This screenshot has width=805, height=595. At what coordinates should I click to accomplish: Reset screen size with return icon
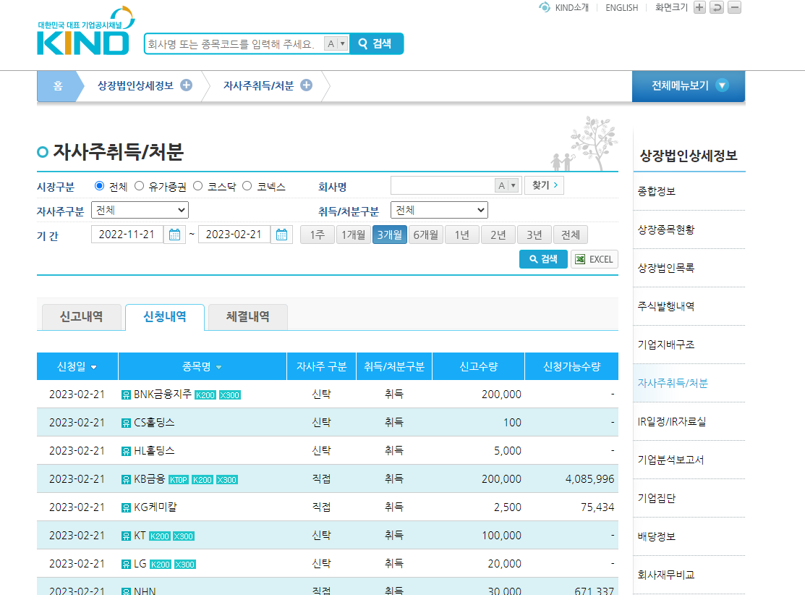[x=717, y=8]
